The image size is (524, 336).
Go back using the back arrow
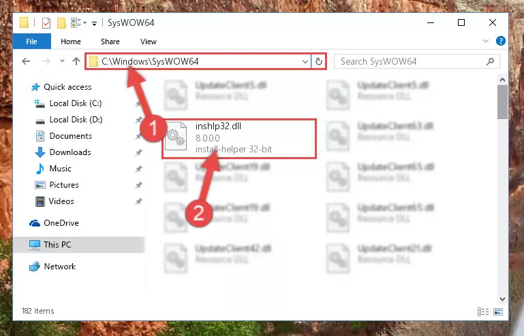pyautogui.click(x=26, y=61)
